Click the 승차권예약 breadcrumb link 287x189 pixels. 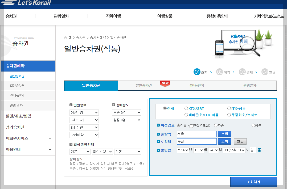(98, 37)
